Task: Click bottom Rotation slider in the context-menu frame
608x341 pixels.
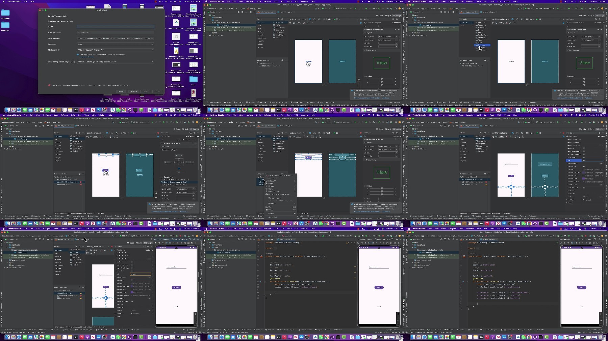Action: tap(382, 194)
